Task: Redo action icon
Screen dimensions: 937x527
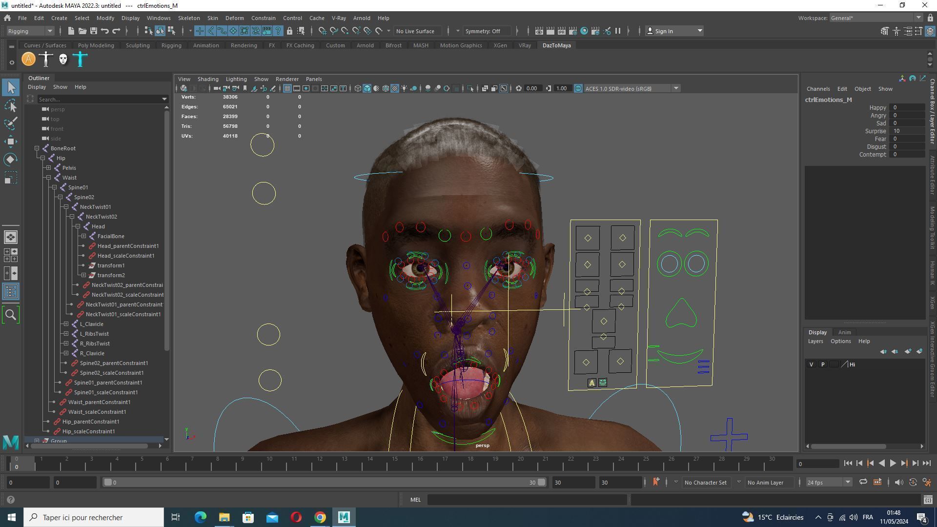Action: point(116,31)
